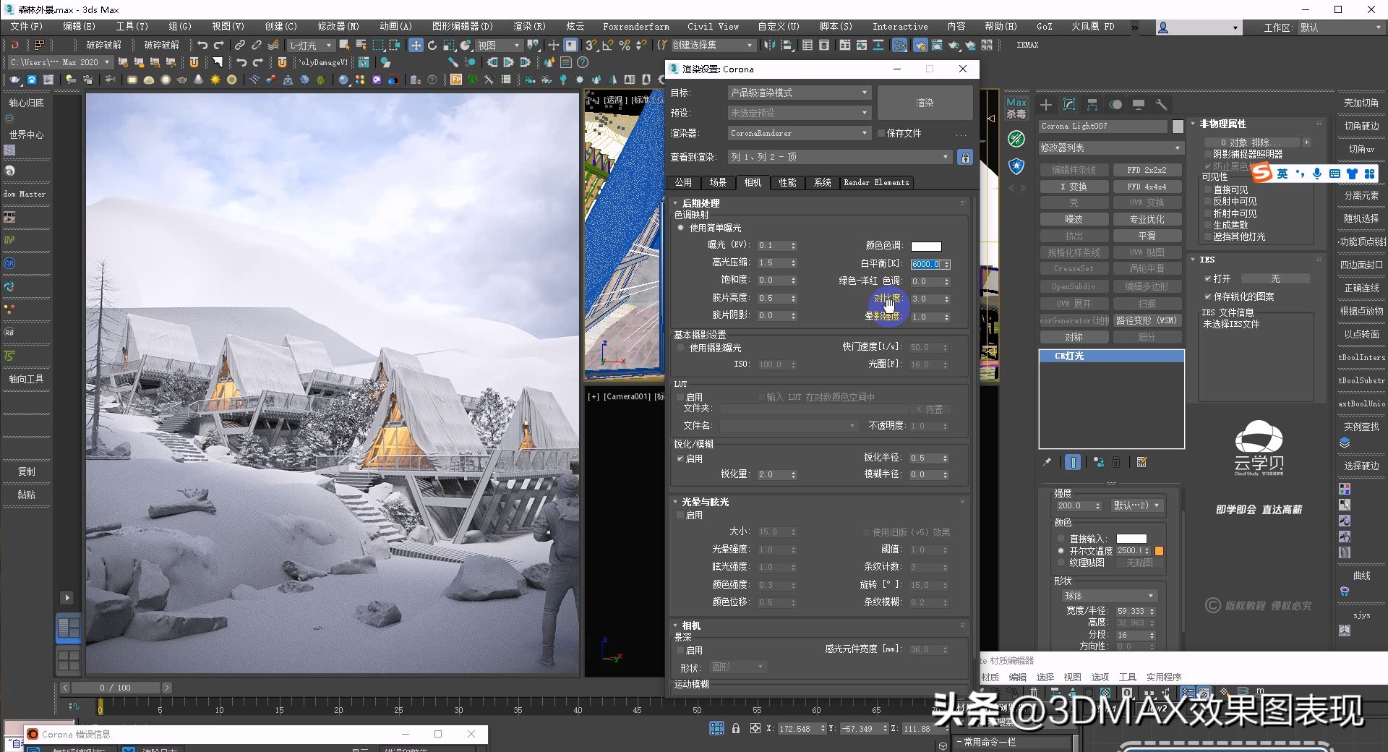The image size is (1388, 752).
Task: Check the 阴影捕捉器照明器 checkbox
Action: (x=1207, y=154)
